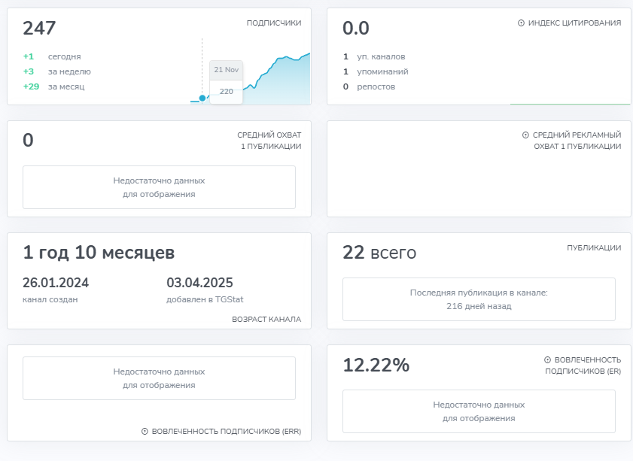Image resolution: width=633 pixels, height=461 pixels.
Task: Click the icon before ВОВЛЕЧЕННОСТЬ ПОДПИСЧИКОВ (ERR)
Action: [145, 432]
